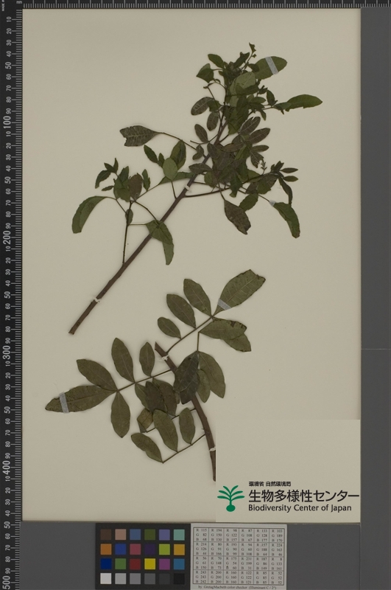Click the cut base of upper branch stem

[x=71, y=331]
